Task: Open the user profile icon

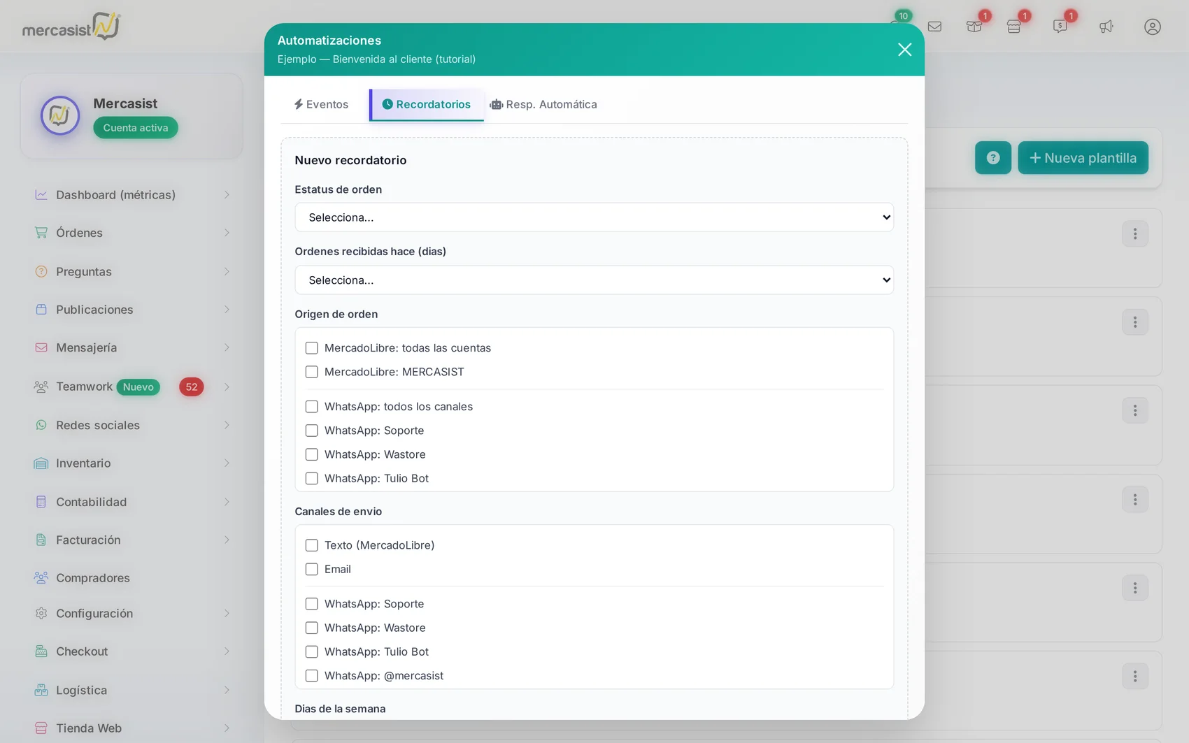Action: [1152, 27]
